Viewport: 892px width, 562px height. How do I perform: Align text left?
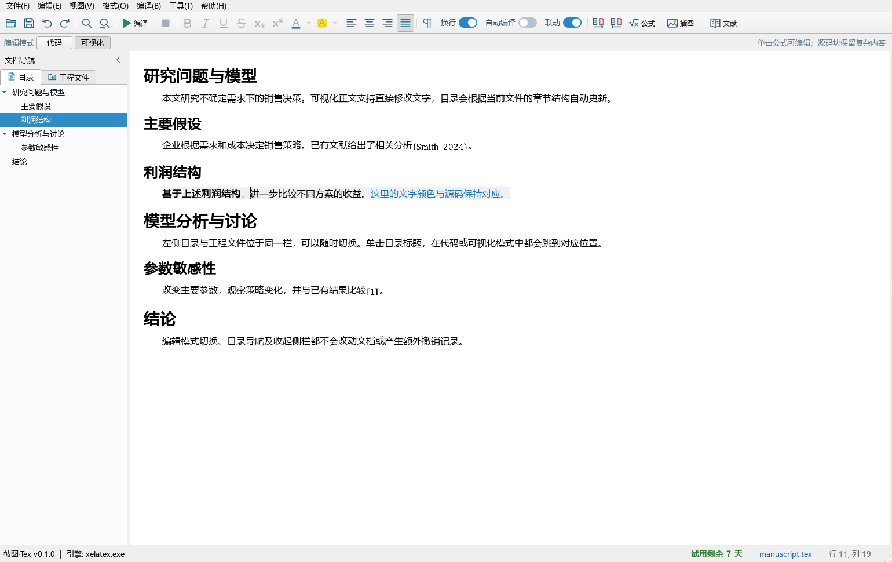(352, 23)
